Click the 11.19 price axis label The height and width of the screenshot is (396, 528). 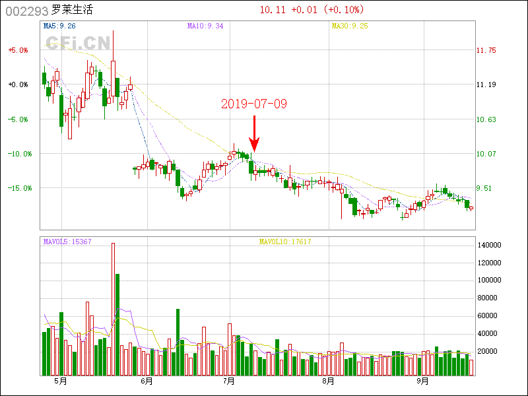tap(486, 84)
